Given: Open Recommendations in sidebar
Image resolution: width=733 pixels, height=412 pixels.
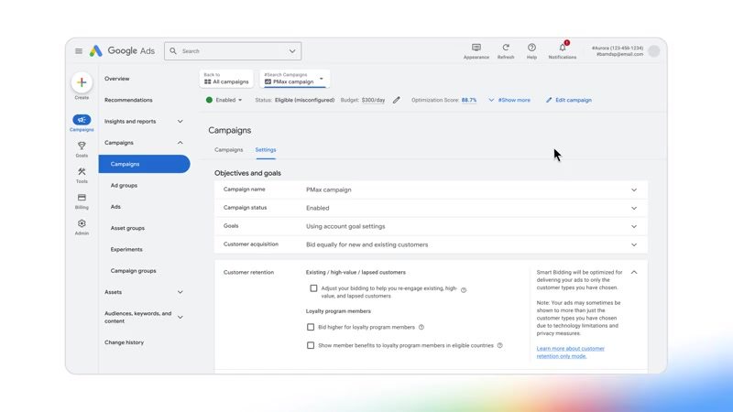Looking at the screenshot, I should [128, 100].
